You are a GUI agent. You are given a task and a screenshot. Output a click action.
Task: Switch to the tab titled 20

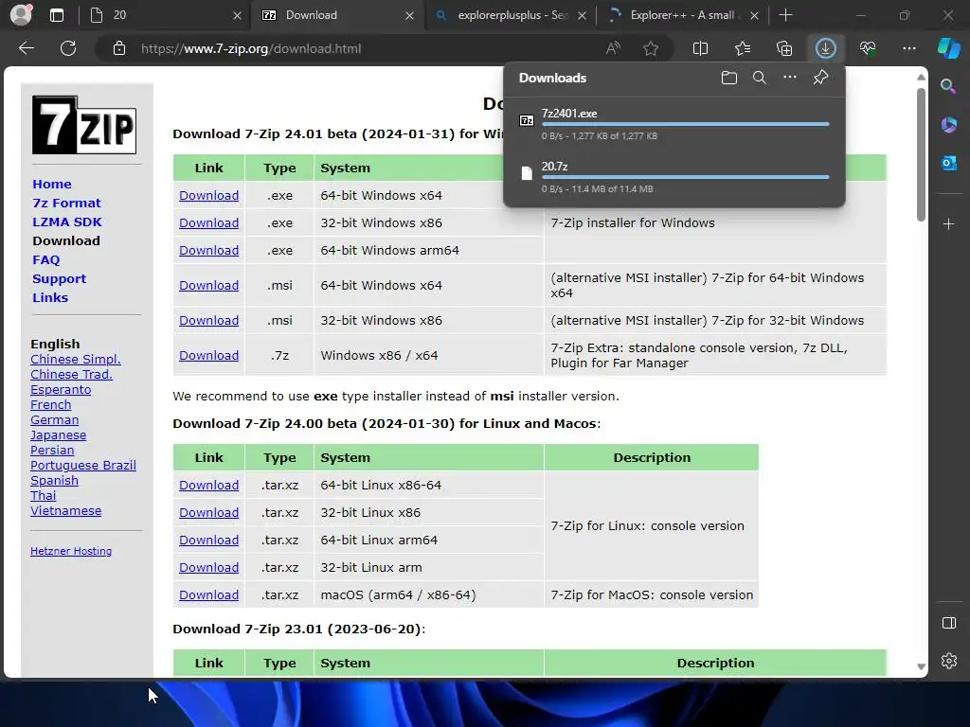click(164, 15)
